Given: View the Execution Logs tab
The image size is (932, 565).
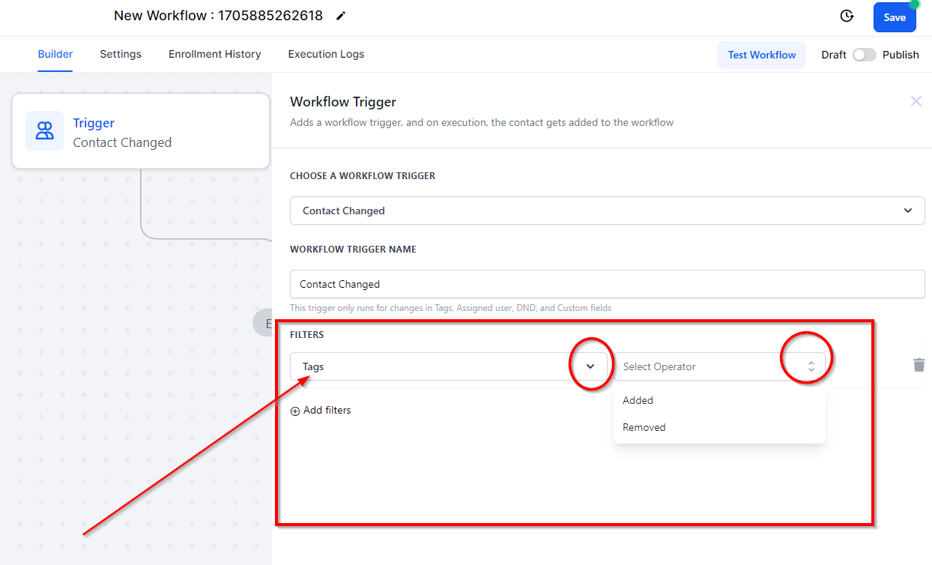Looking at the screenshot, I should (326, 54).
